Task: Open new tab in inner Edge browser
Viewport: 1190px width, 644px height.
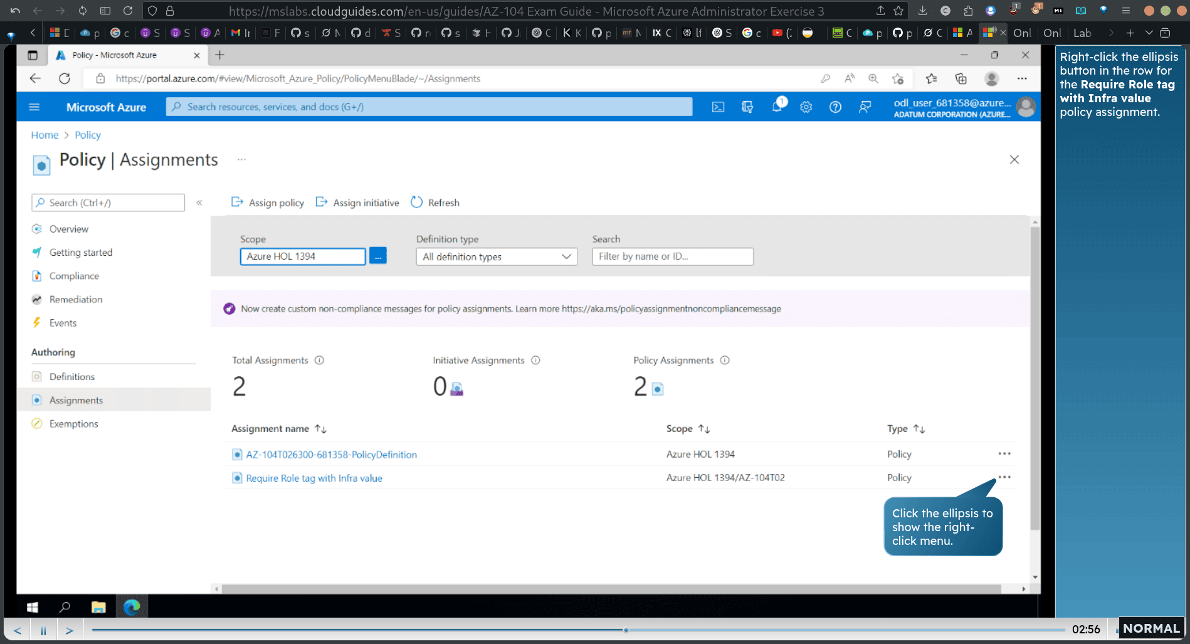Action: click(x=219, y=55)
